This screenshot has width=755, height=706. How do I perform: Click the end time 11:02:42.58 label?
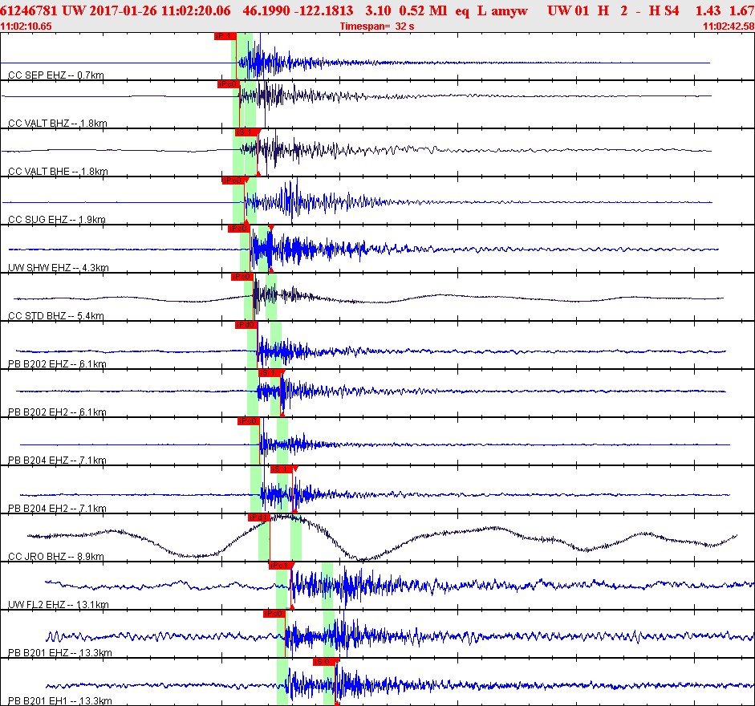coord(728,26)
